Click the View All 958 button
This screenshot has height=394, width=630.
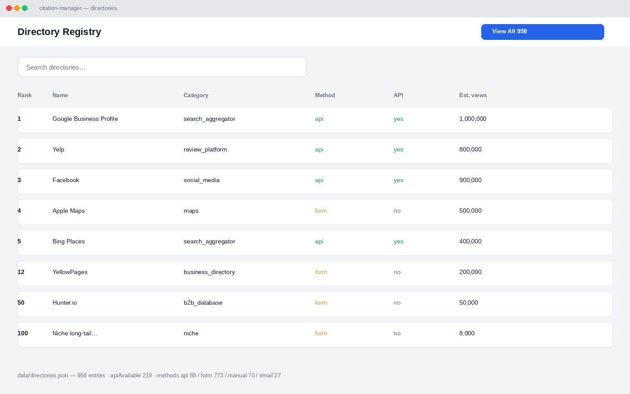(x=542, y=32)
